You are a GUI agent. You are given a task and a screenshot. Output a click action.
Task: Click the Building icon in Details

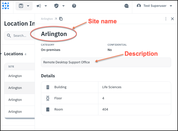pos(48,87)
